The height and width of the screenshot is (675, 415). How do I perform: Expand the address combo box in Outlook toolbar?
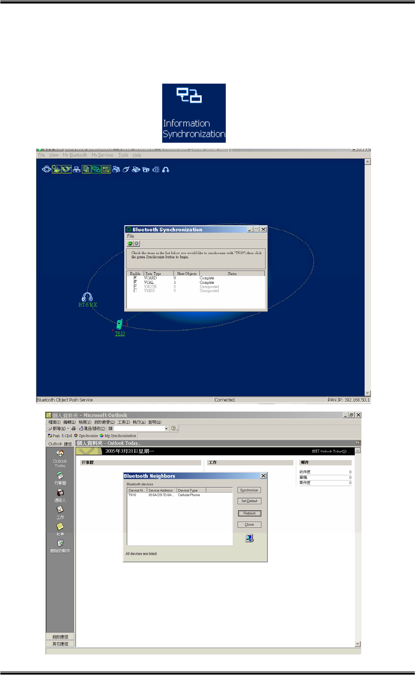point(166,428)
